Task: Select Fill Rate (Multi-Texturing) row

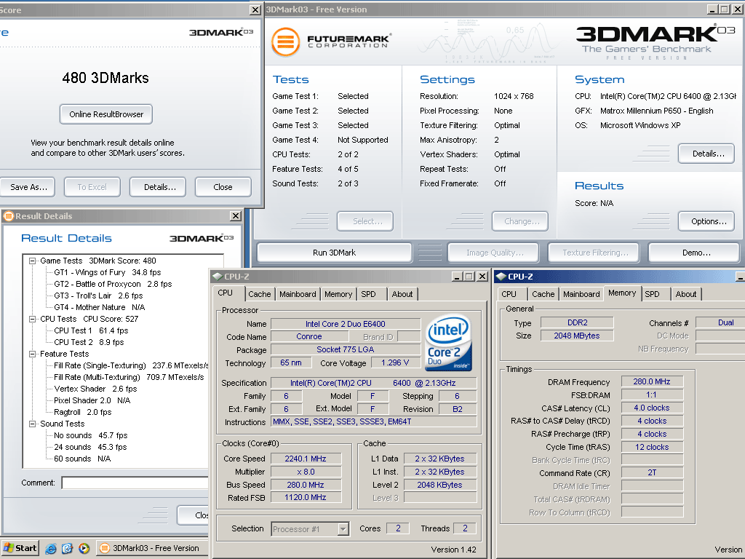Action: [x=129, y=377]
